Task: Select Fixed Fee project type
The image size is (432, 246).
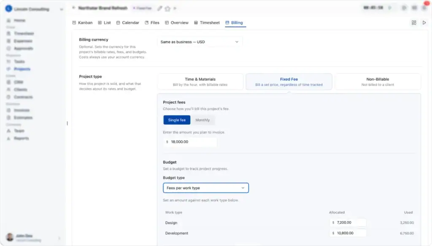Action: point(289,81)
